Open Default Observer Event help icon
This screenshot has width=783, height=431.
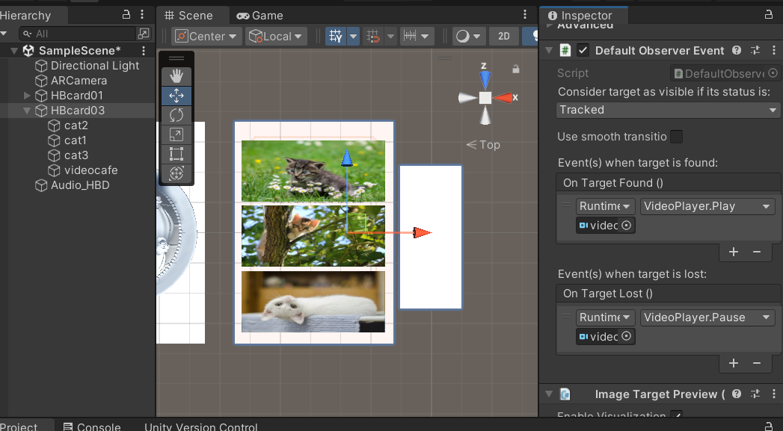pyautogui.click(x=736, y=50)
